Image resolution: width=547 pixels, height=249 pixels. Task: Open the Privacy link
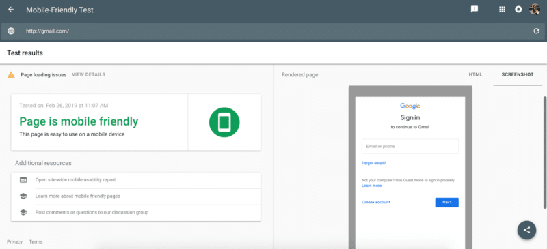14,241
